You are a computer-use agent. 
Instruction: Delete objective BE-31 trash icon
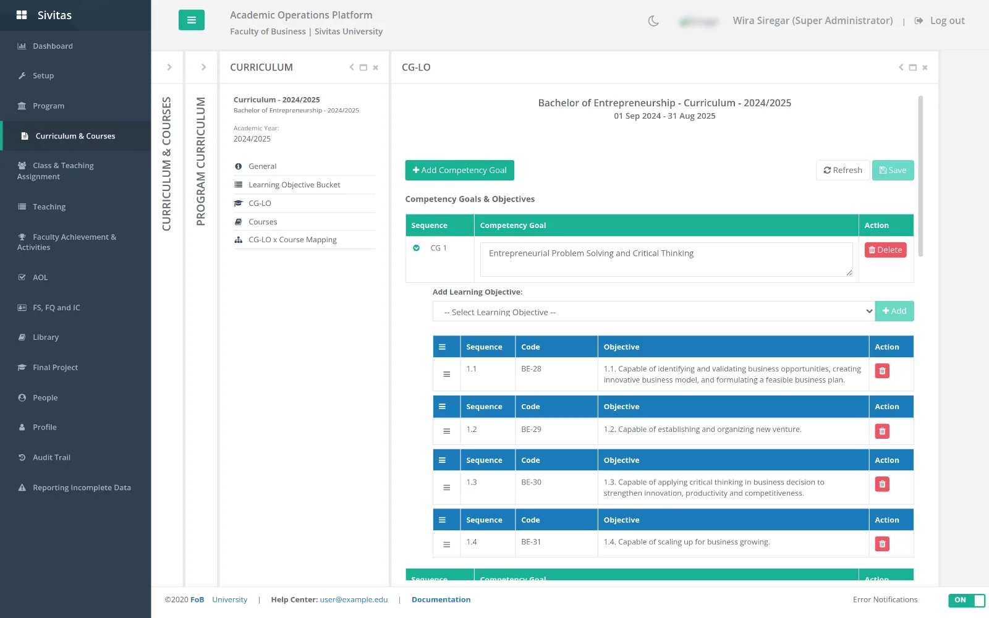click(x=882, y=544)
